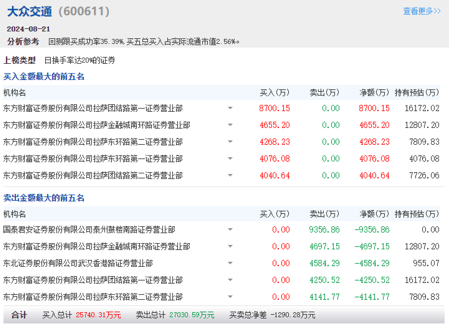Click 卖出 value 9356.86
449x325 pixels.
(324, 230)
